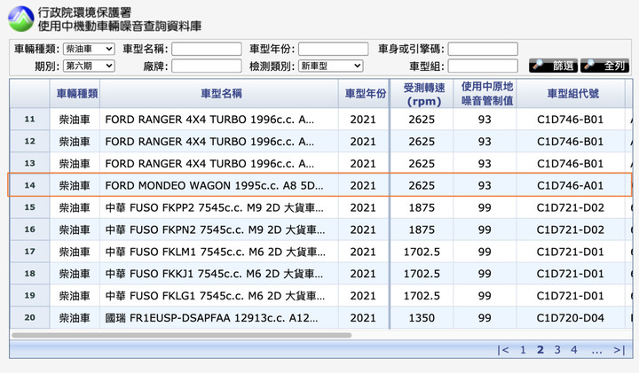Screen dimensions: 639x373
Task: Open the 期別 dropdown showing 第六期
Action: tap(89, 66)
